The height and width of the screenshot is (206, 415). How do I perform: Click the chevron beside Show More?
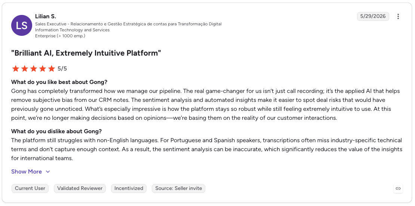click(48, 172)
